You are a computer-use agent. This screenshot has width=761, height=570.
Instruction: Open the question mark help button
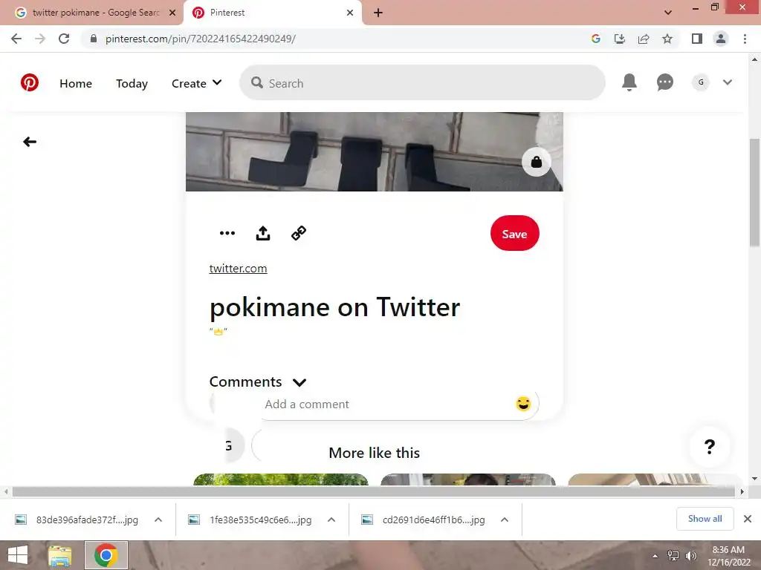pos(709,446)
